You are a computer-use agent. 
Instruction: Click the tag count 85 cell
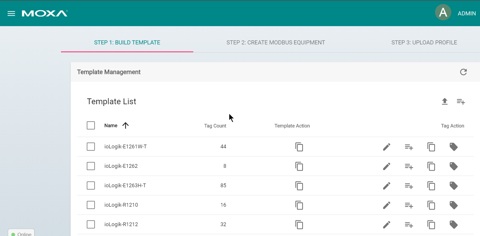223,185
